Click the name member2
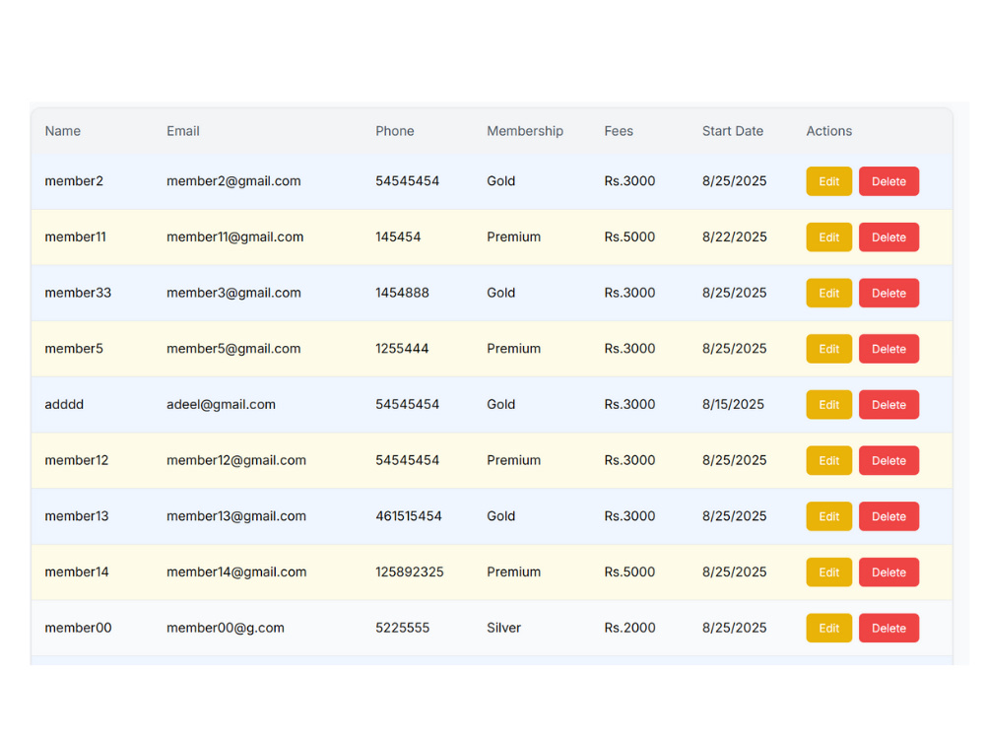The height and width of the screenshot is (739, 985). click(74, 181)
